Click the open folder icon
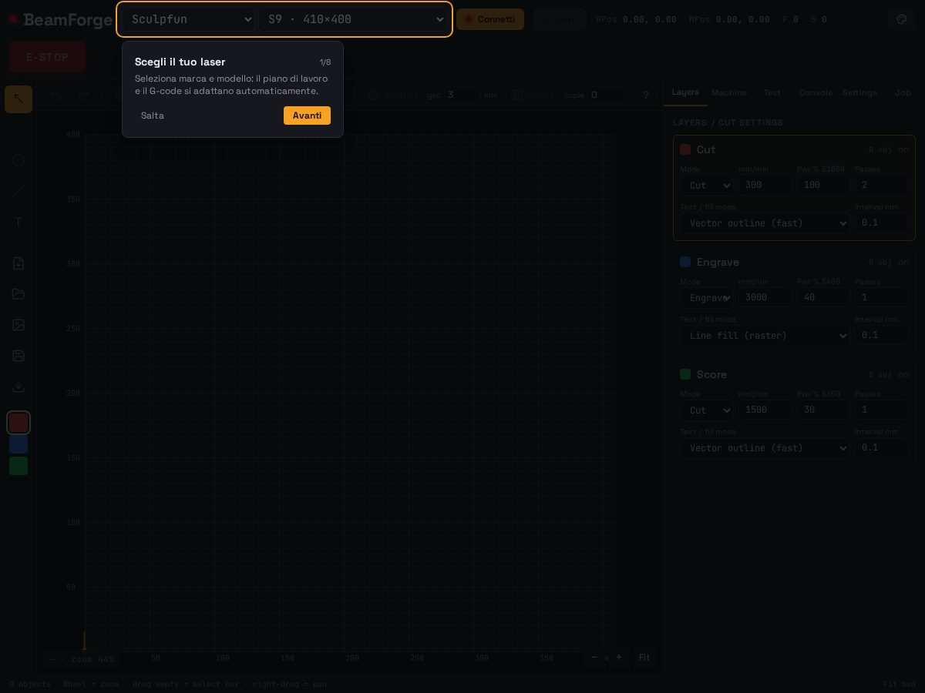This screenshot has width=925, height=693. click(x=18, y=294)
